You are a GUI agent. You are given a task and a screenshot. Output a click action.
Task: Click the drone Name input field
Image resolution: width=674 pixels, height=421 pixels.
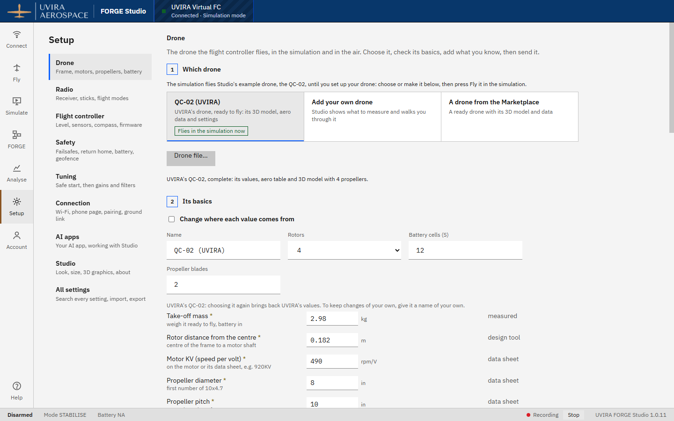[223, 250]
